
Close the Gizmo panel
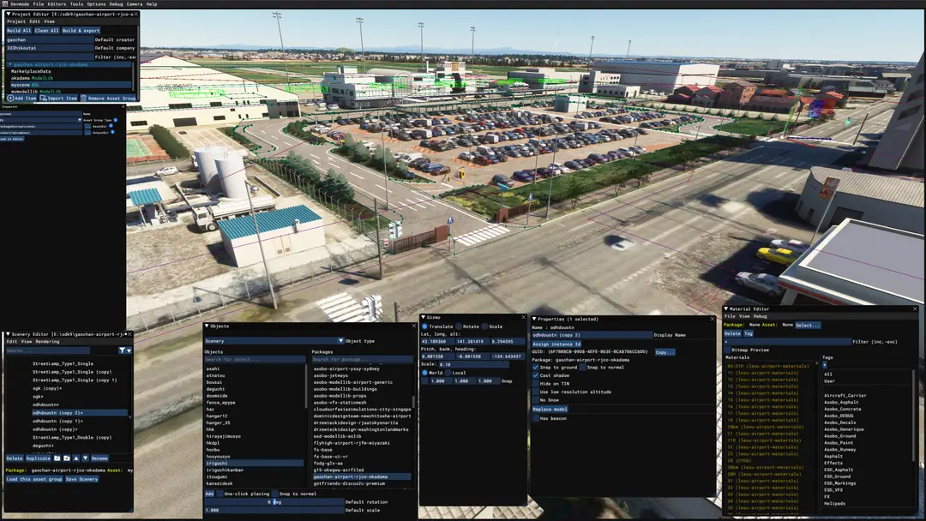(x=523, y=317)
